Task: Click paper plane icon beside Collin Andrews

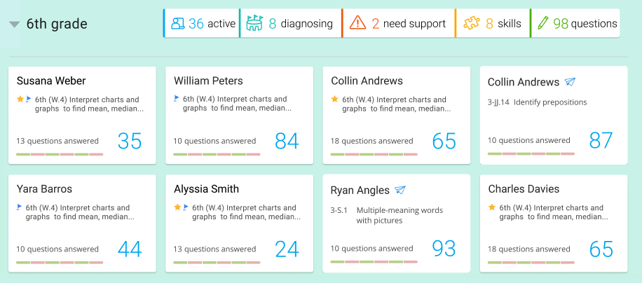Action: [570, 82]
